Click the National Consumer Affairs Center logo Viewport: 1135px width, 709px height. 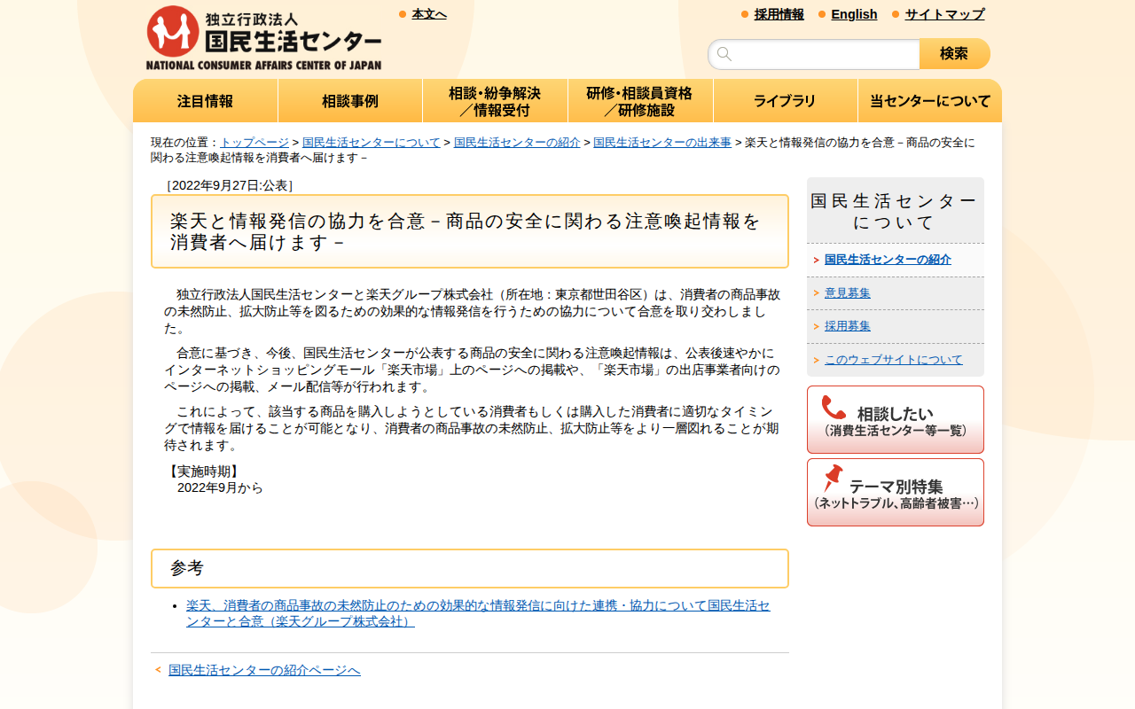[x=264, y=38]
